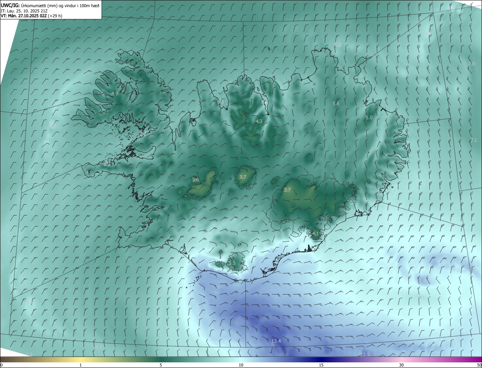
Task: Click the 5.6 value in northeast Iceland
Action: [x=336, y=103]
